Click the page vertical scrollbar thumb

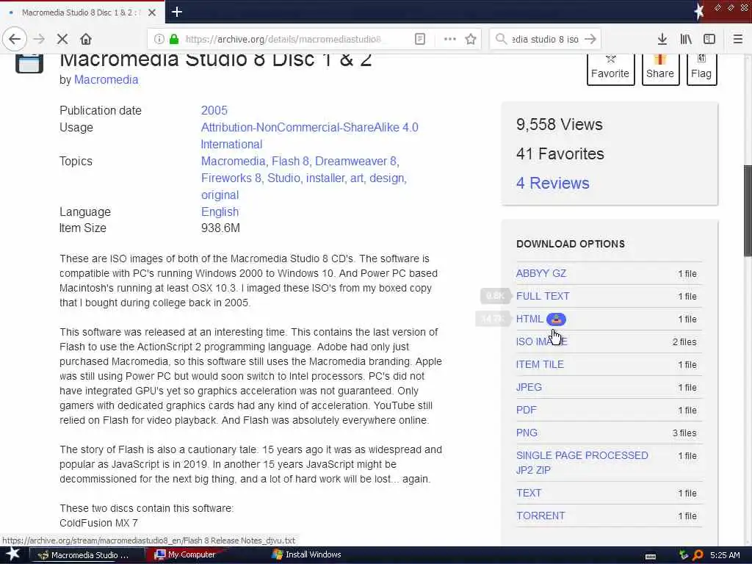(748, 211)
